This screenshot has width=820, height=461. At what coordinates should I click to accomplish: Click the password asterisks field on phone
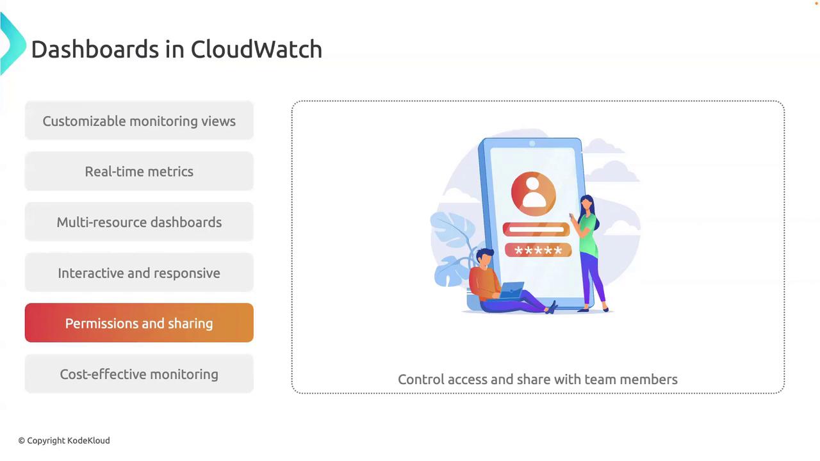pyautogui.click(x=538, y=250)
